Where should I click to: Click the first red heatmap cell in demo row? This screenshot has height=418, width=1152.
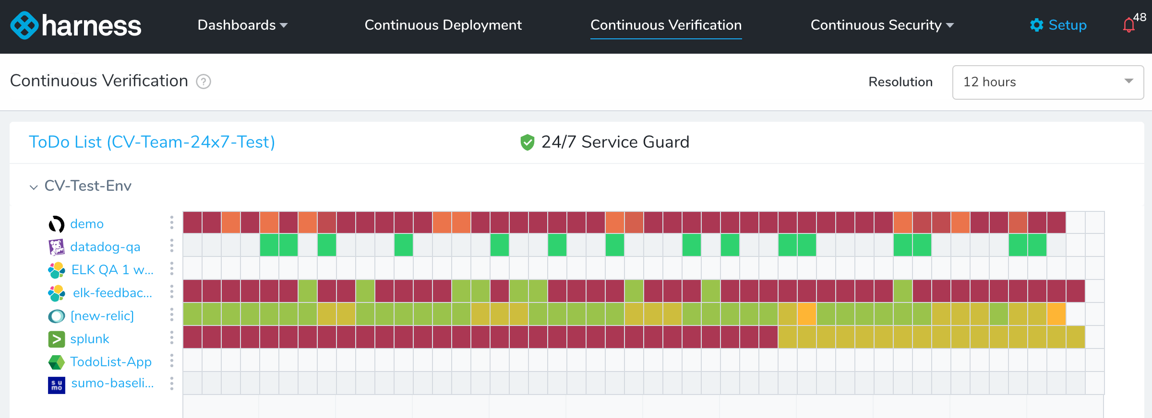click(192, 222)
